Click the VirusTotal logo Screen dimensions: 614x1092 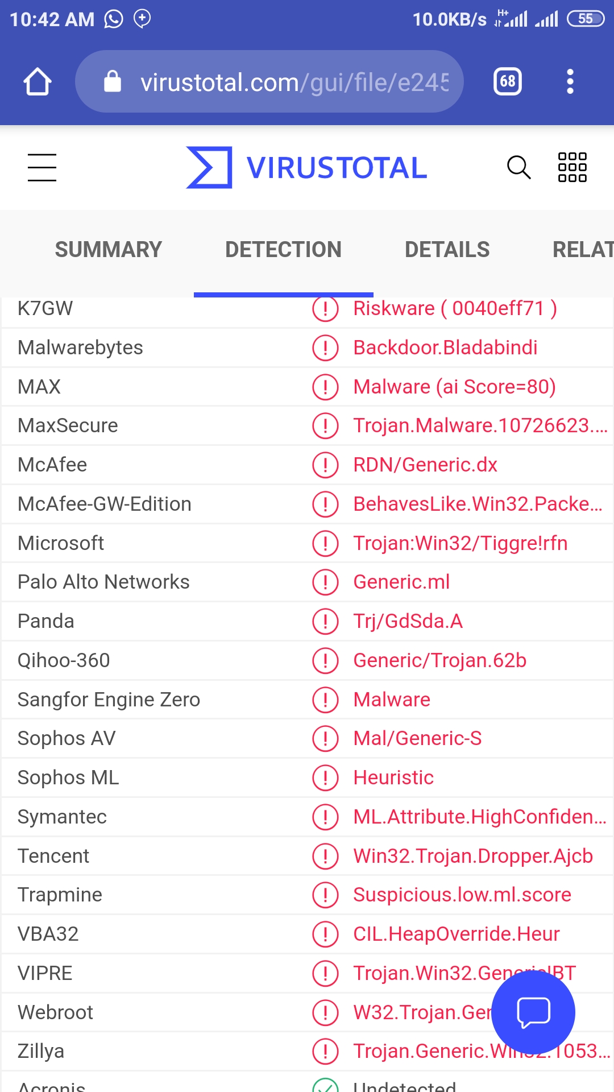click(307, 168)
